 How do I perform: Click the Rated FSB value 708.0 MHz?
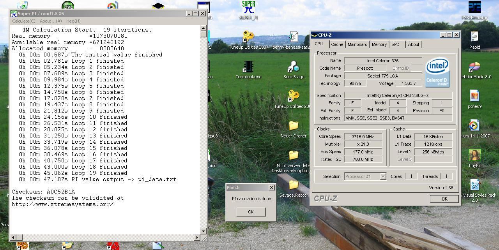(x=363, y=159)
